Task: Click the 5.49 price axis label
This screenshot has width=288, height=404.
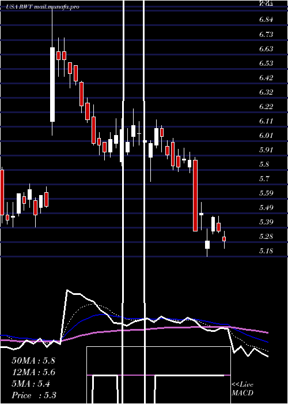Action: click(266, 207)
